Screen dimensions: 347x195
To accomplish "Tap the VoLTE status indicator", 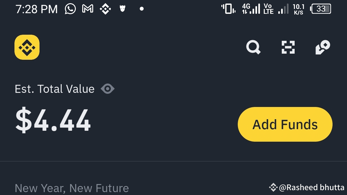I will pyautogui.click(x=268, y=9).
